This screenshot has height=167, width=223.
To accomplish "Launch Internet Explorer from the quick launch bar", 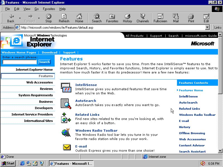I will tap(22, 163).
